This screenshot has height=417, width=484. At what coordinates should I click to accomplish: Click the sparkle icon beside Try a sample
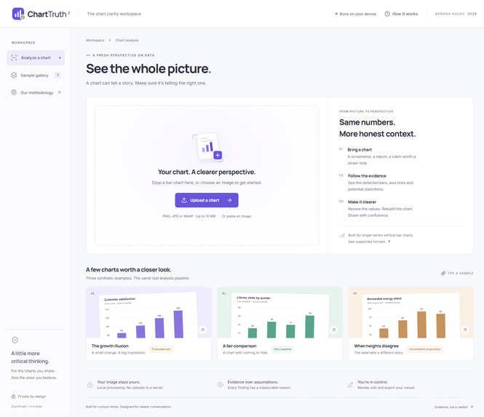pos(443,273)
